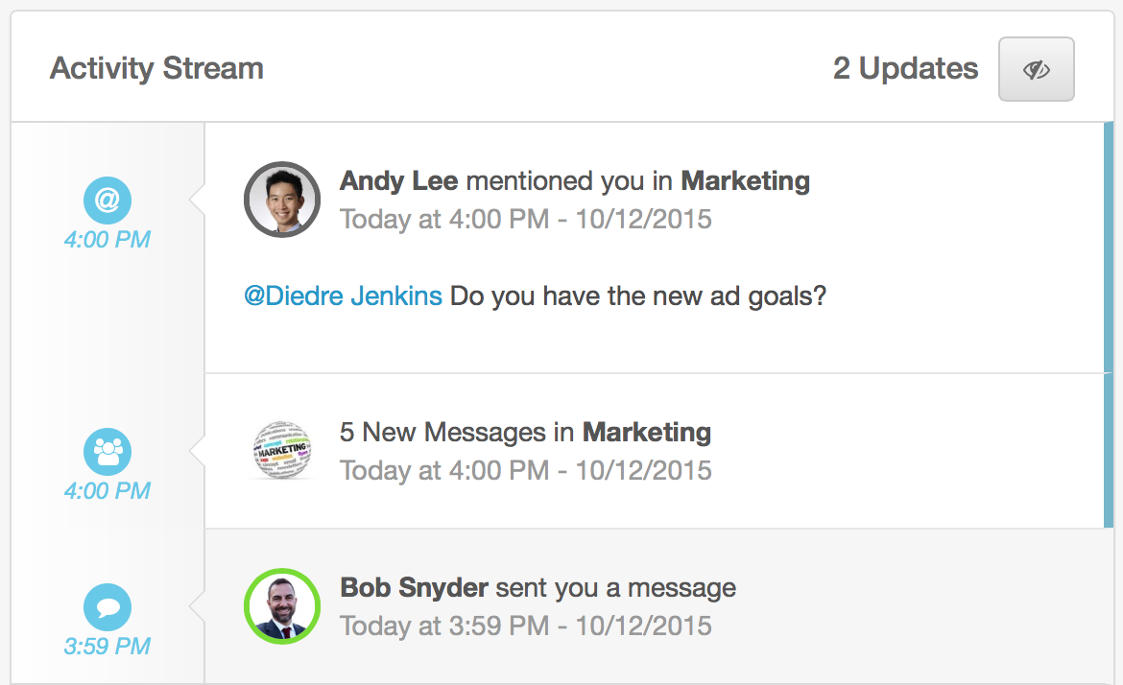Click the 3:59 PM timeline time label
Screen dimensions: 1123x685
tap(108, 646)
